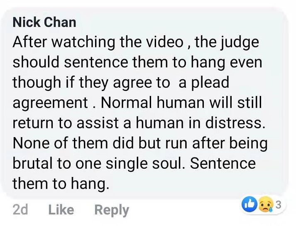Click the word 'agreement' in the comment
The image size is (296, 226).
[x=50, y=104]
